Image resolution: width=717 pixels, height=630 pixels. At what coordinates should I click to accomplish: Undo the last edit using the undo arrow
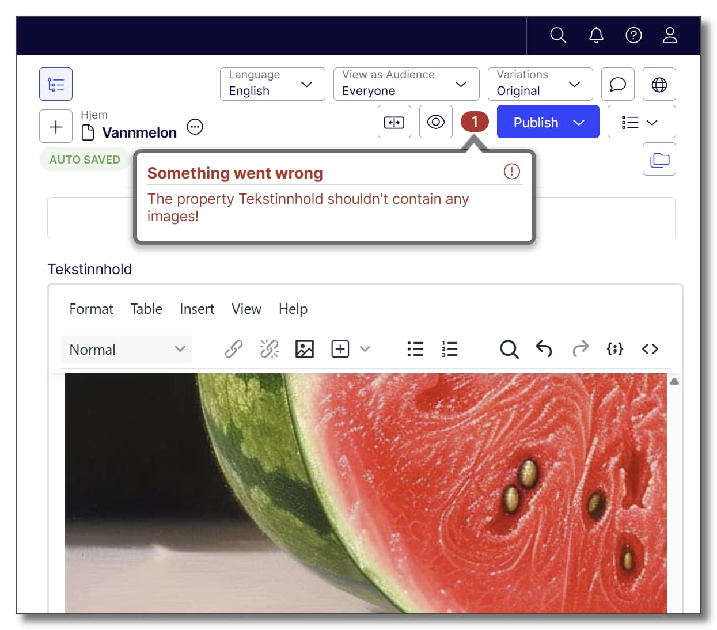tap(544, 349)
